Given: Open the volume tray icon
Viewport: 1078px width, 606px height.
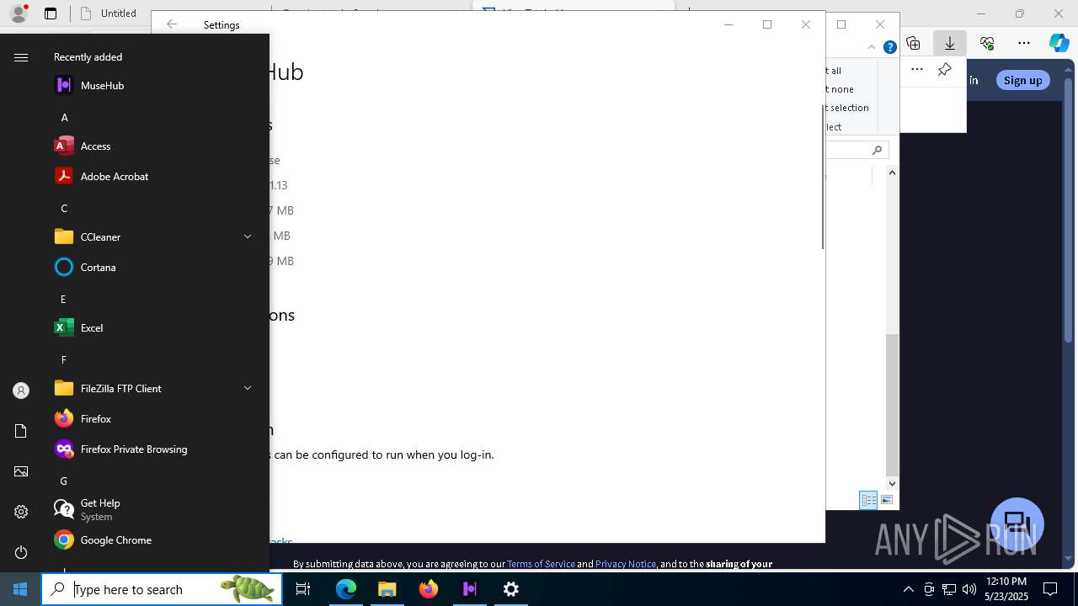Looking at the screenshot, I should (x=969, y=589).
